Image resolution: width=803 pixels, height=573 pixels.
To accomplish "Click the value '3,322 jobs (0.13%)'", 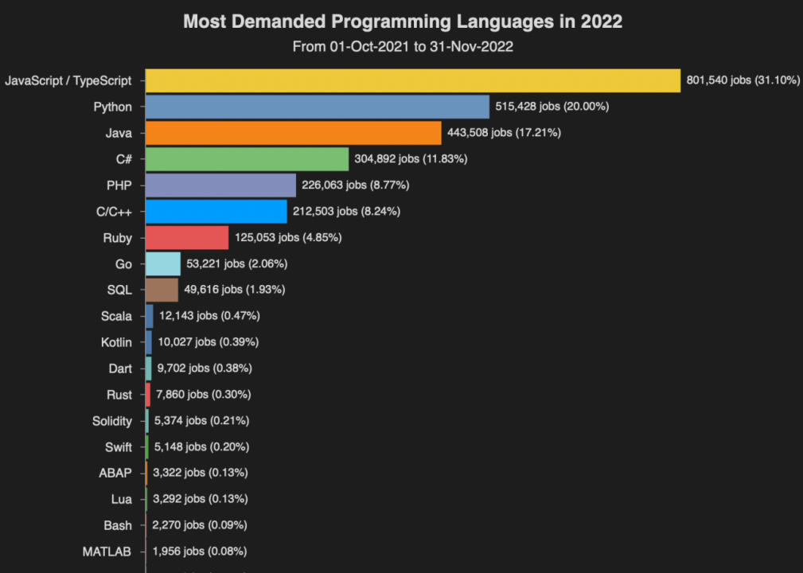I will (x=201, y=473).
